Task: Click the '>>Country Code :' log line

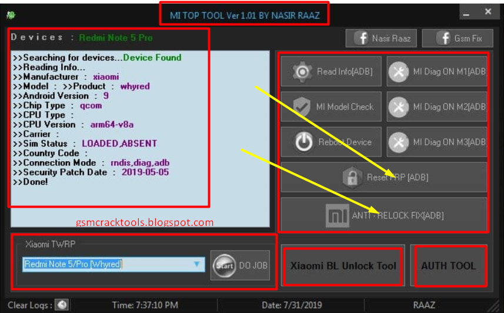Action: click(51, 153)
